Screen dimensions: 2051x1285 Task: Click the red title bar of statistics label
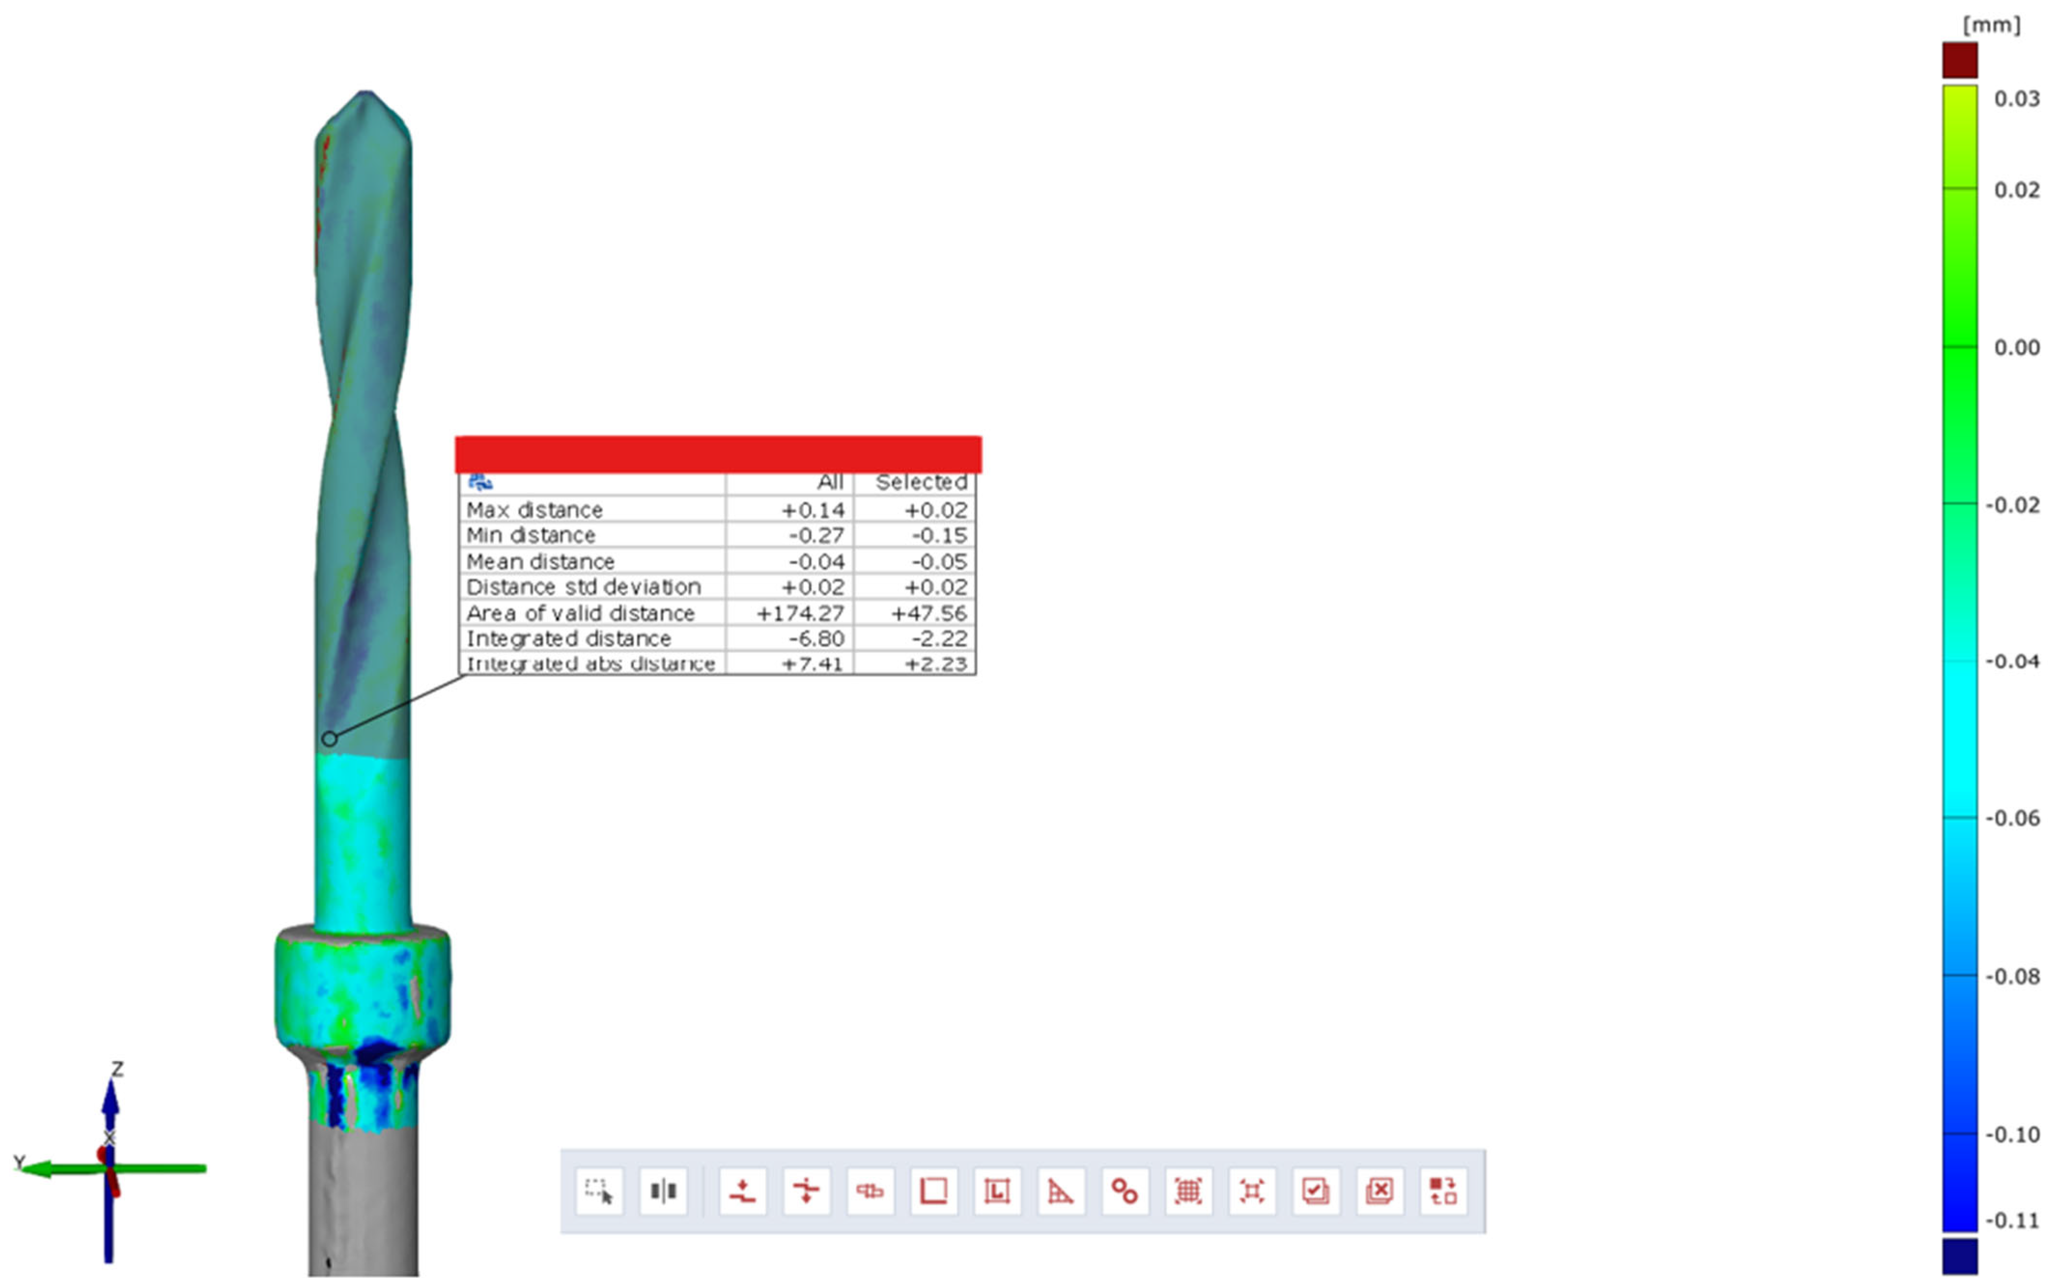click(718, 454)
